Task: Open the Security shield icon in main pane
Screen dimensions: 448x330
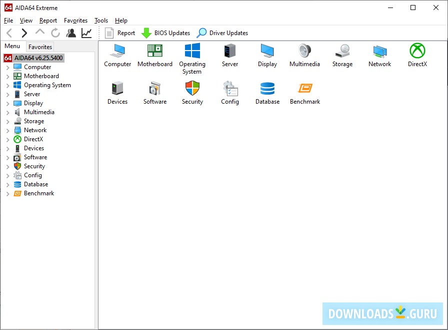Action: point(192,88)
